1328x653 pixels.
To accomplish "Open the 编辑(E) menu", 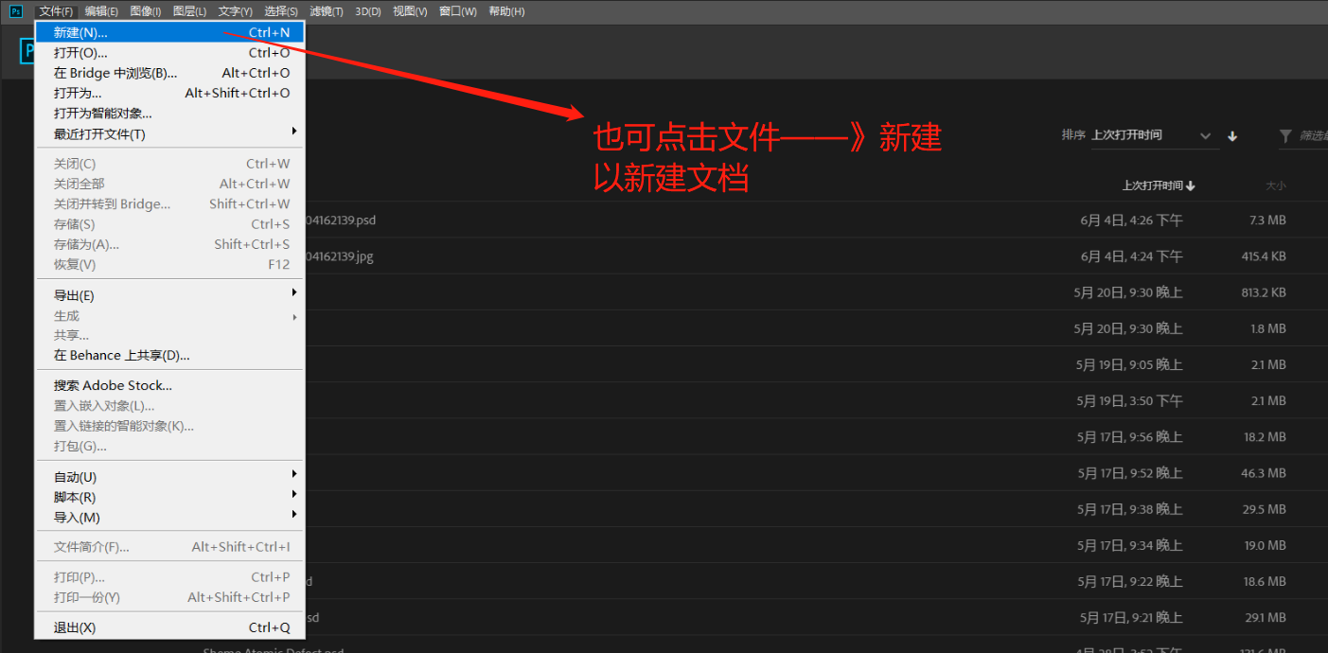I will [101, 11].
